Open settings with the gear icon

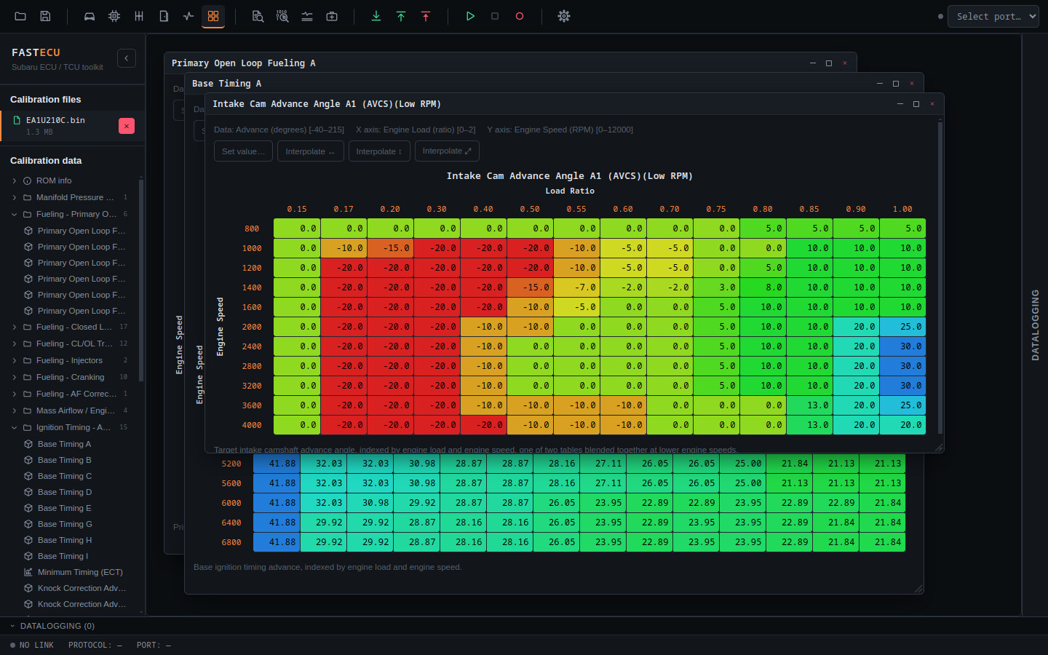tap(564, 16)
